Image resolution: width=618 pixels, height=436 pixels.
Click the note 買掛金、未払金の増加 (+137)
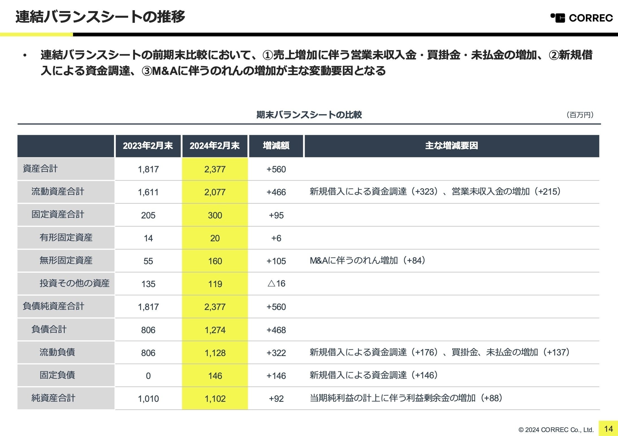click(511, 352)
